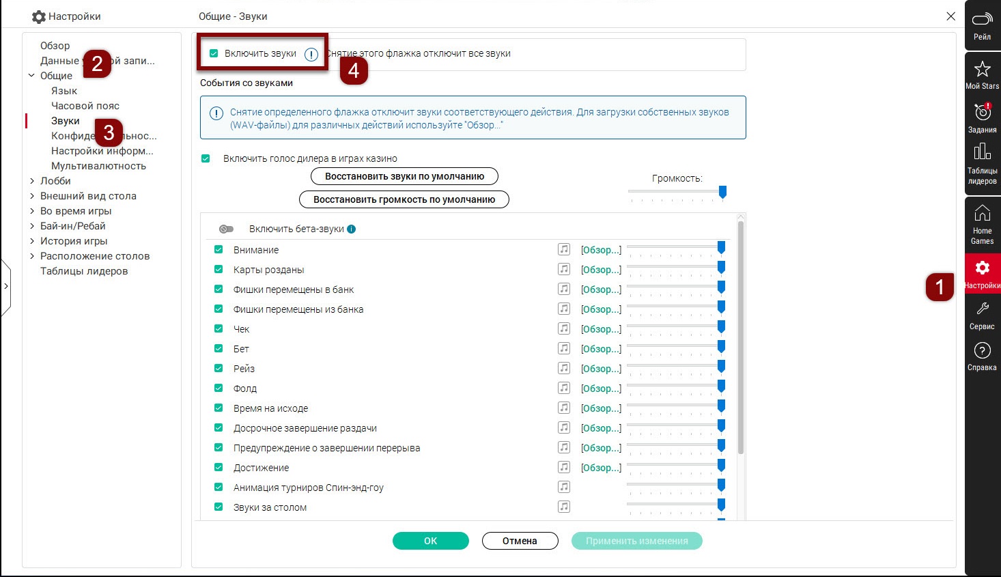
Task: Click music note icon next to Фолд
Action: (x=564, y=389)
